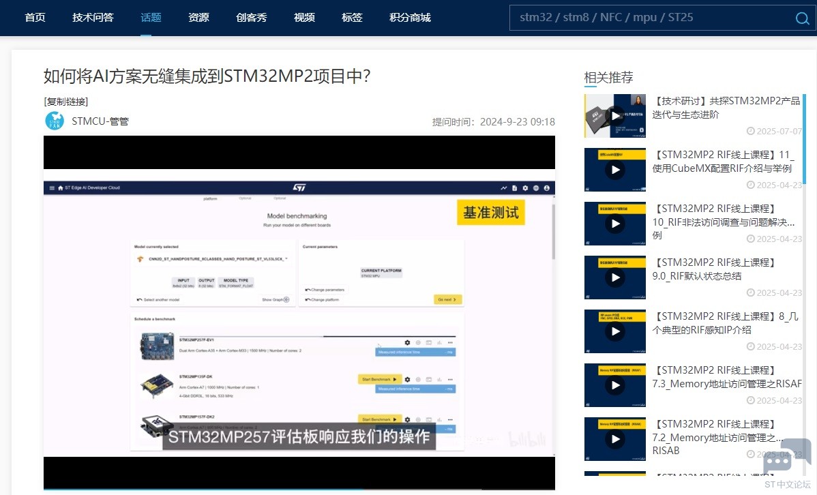
Task: Click the embedded STM32MP2 AI video player
Action: click(299, 313)
